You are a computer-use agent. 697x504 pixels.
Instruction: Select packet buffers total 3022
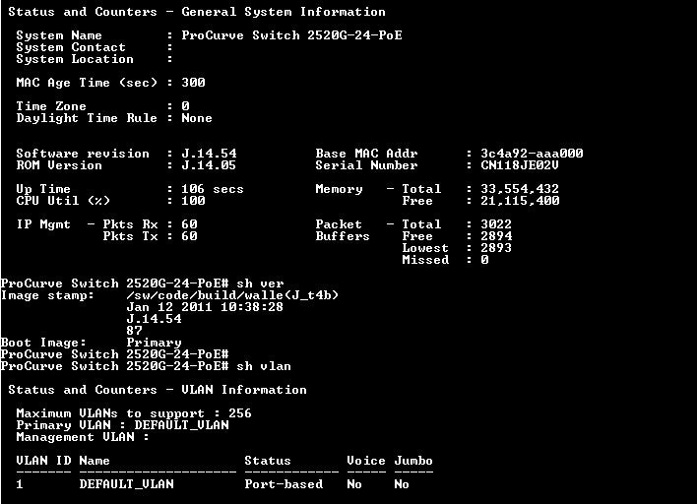coord(496,224)
